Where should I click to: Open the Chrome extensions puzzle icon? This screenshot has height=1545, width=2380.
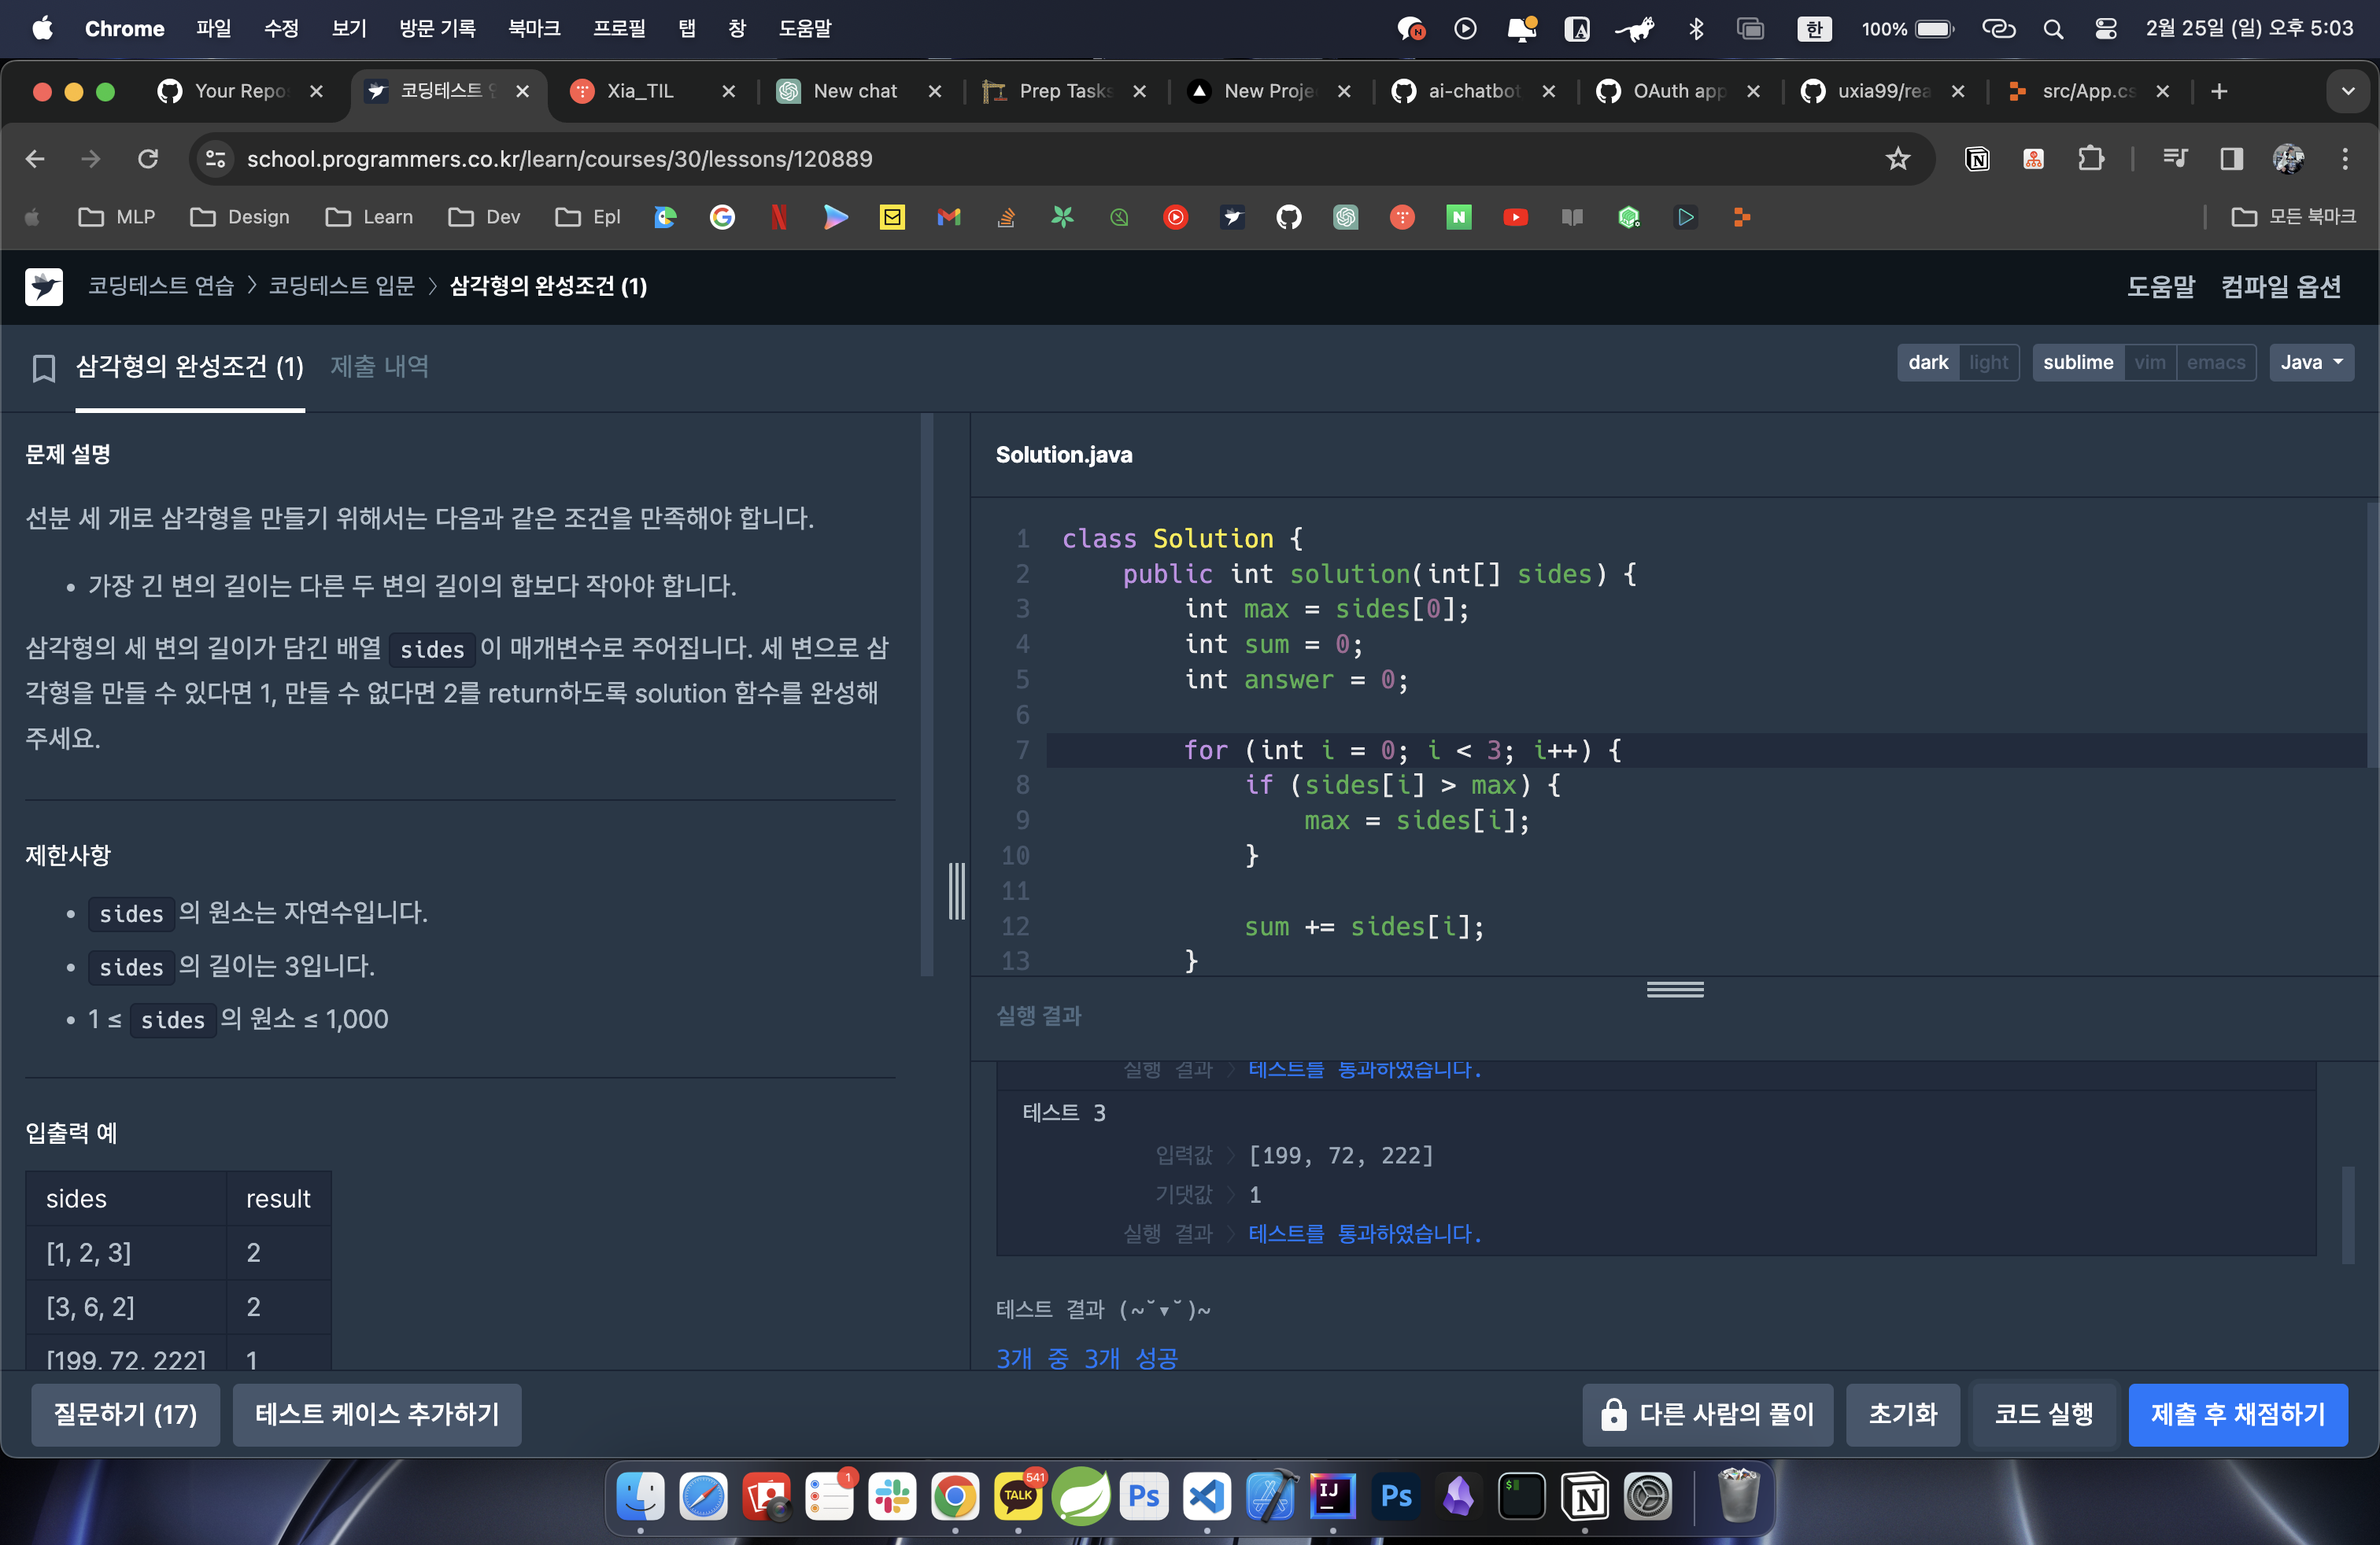pyautogui.click(x=2091, y=159)
